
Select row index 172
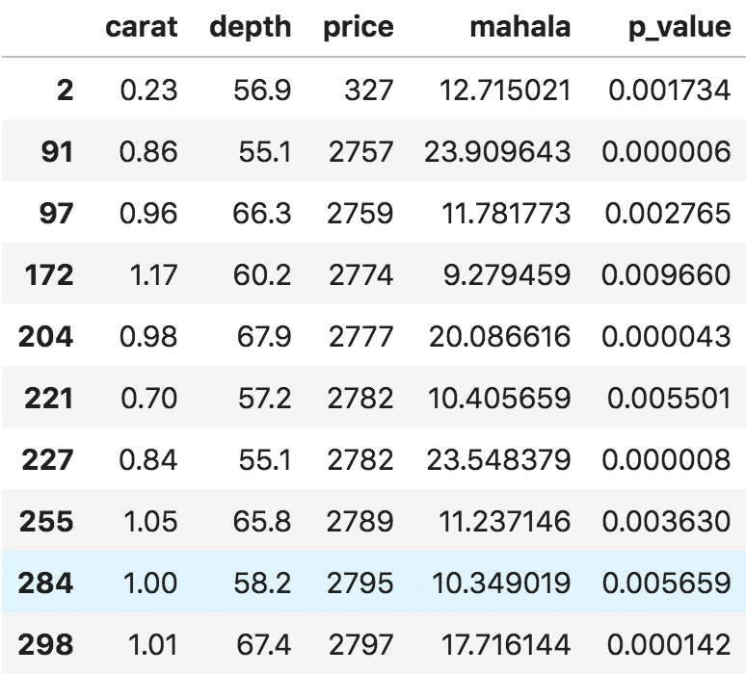pos(49,275)
